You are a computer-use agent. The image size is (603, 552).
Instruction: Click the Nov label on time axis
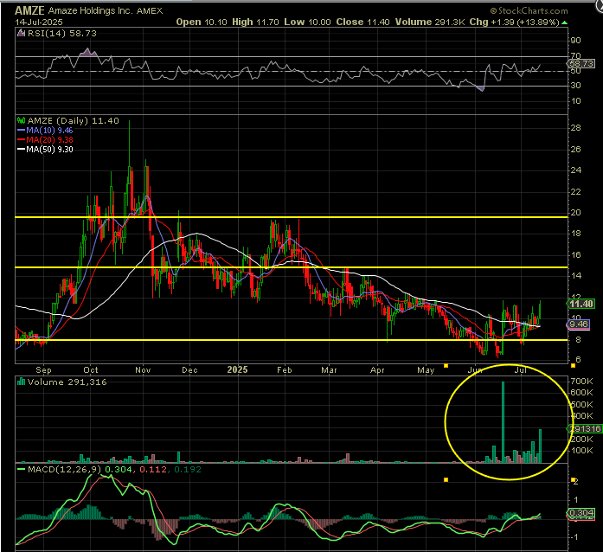[x=143, y=370]
